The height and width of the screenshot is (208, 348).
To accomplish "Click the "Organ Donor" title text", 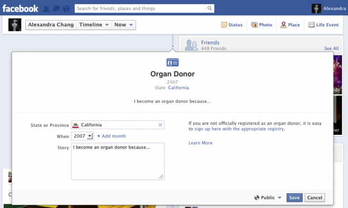I will click(172, 74).
